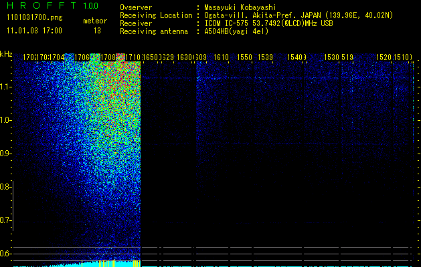Select location text Ogata-vill. Akita-Pref. JAPAN

[262, 15]
